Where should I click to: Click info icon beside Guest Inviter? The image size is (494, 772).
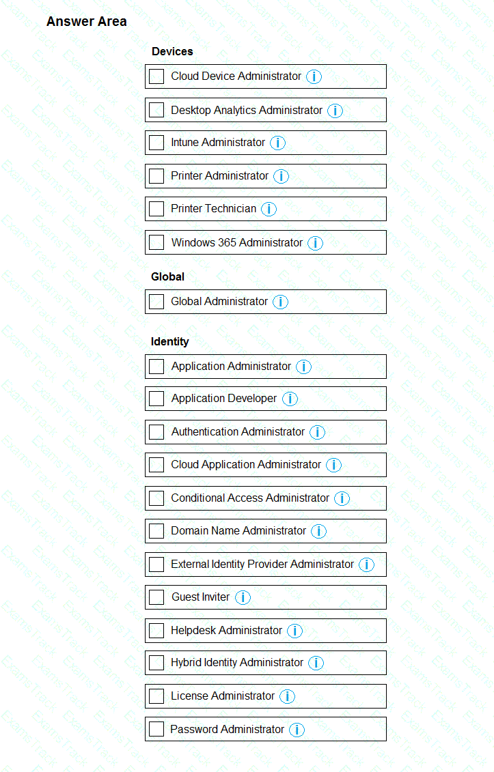(x=243, y=597)
